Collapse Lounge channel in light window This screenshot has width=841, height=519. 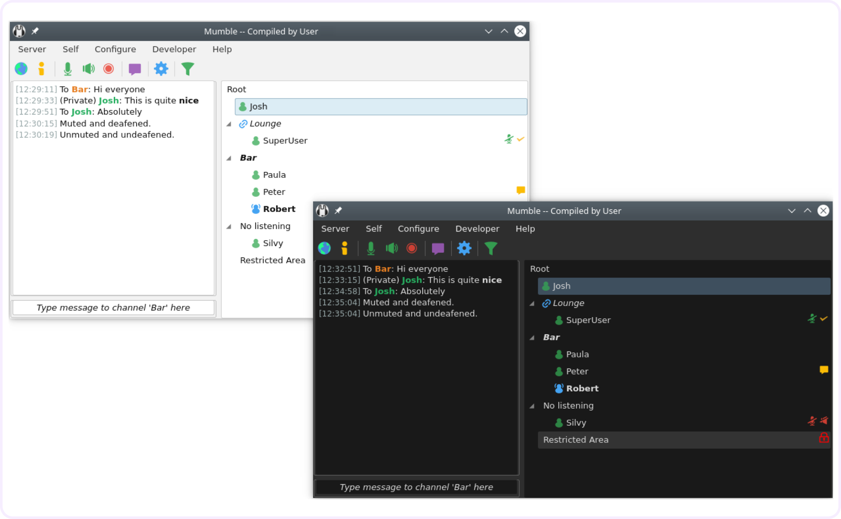click(229, 124)
